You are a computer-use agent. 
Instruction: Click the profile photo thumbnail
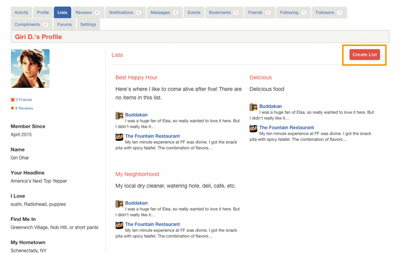[x=30, y=68]
